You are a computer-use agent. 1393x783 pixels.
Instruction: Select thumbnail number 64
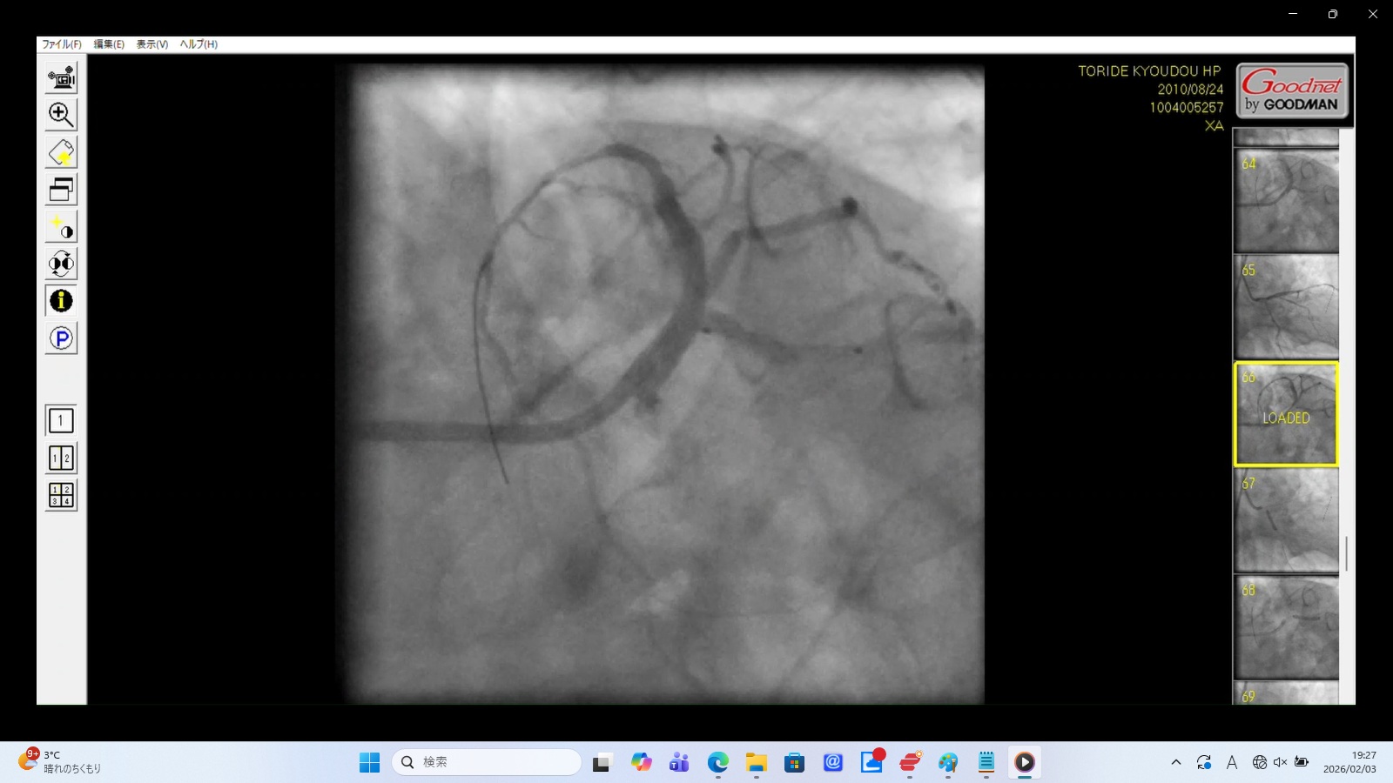click(1286, 202)
